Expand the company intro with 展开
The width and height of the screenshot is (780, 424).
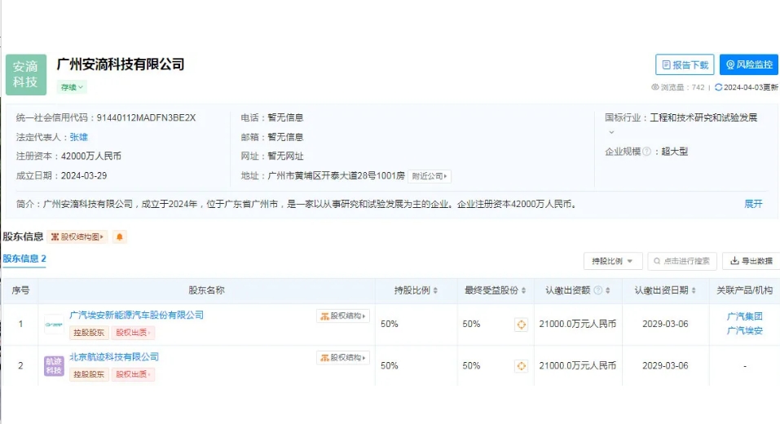(x=753, y=204)
